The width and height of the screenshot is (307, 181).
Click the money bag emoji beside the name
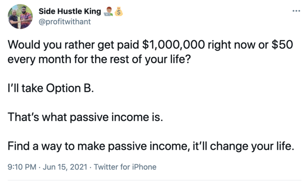[x=119, y=12]
